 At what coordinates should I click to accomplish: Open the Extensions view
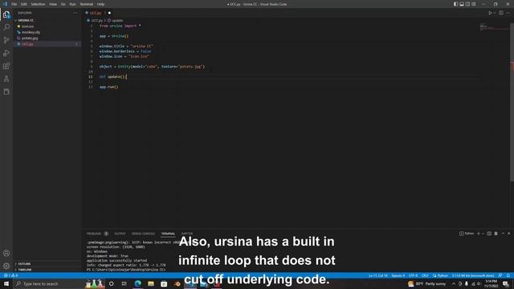pos(6,66)
